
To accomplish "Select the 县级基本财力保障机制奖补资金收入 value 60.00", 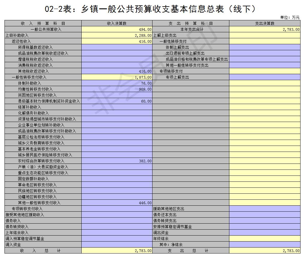I will 117,101.
